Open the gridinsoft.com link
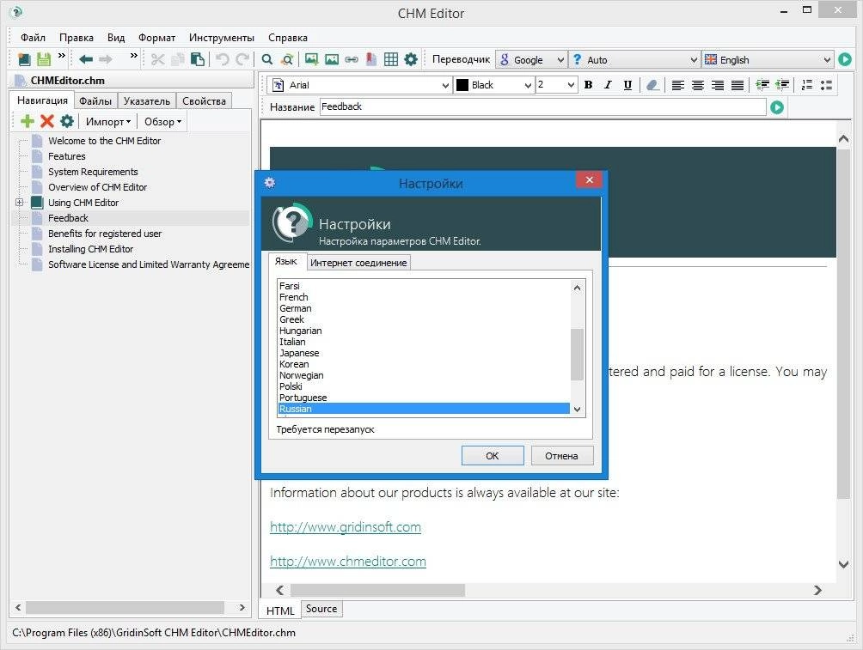The image size is (863, 650). (x=345, y=527)
